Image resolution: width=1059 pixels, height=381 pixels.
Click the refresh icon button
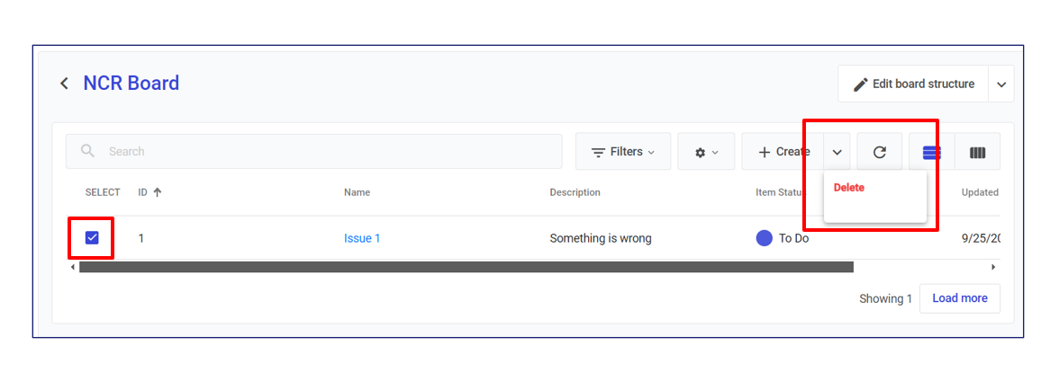[x=880, y=152]
